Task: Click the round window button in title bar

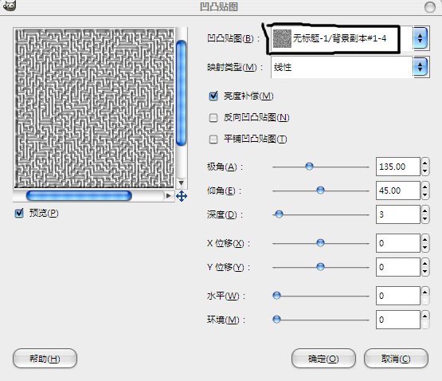Action: point(430,6)
